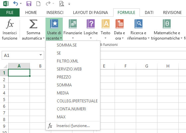Open the FILE tab
This screenshot has height=133, width=186.
coord(10,13)
